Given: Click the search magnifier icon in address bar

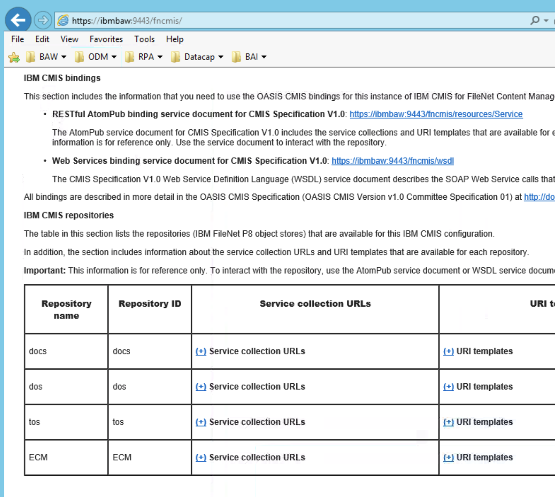Looking at the screenshot, I should pos(535,20).
